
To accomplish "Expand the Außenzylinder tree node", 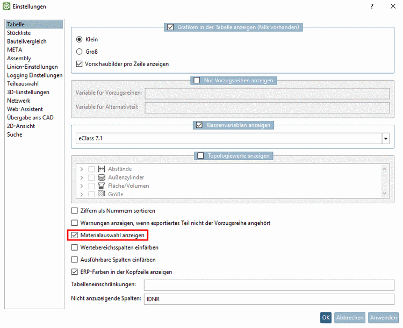I will click(x=82, y=177).
